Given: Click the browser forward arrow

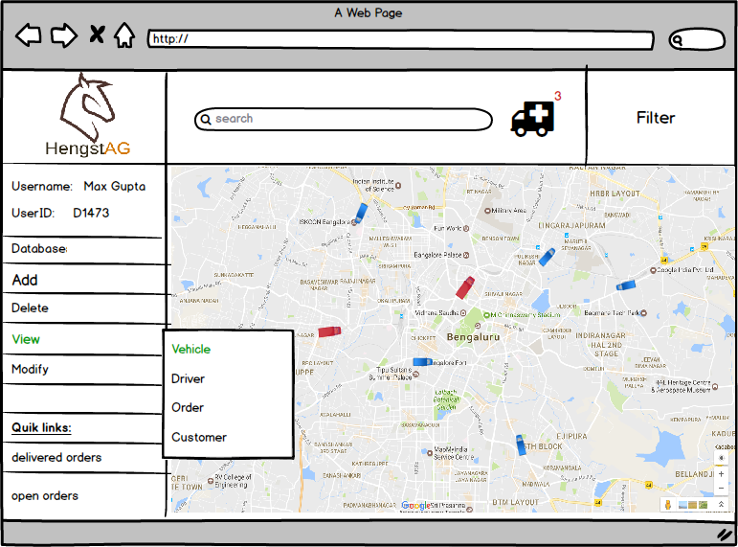Looking at the screenshot, I should coord(64,34).
